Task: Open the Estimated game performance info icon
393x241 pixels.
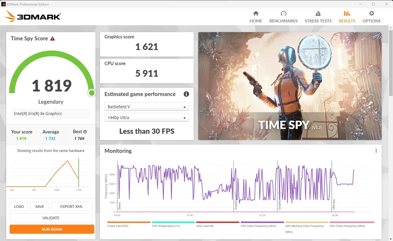Action: [x=186, y=94]
